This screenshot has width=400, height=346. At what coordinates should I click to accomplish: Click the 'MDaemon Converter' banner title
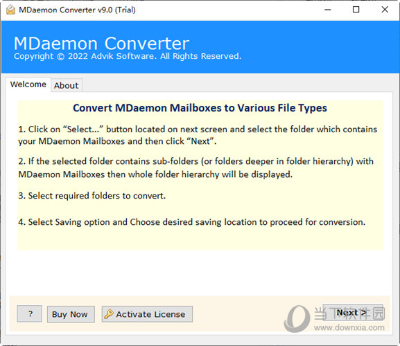(x=101, y=44)
